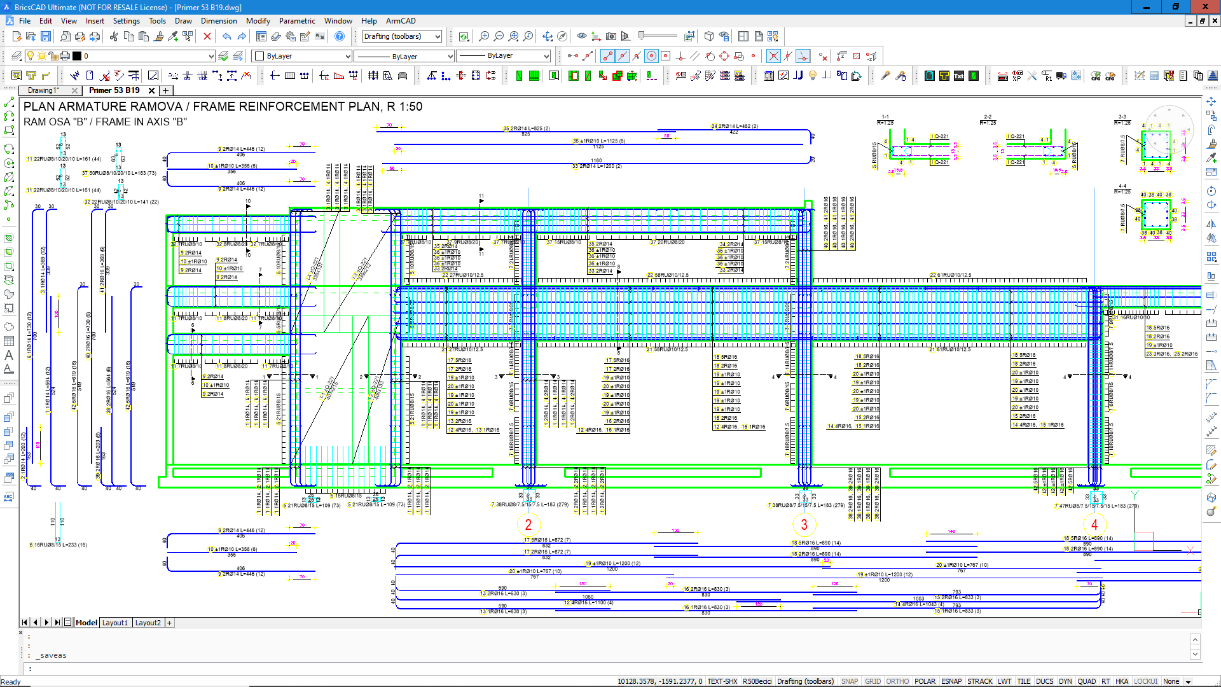Click the red Delete X icon

(x=207, y=37)
